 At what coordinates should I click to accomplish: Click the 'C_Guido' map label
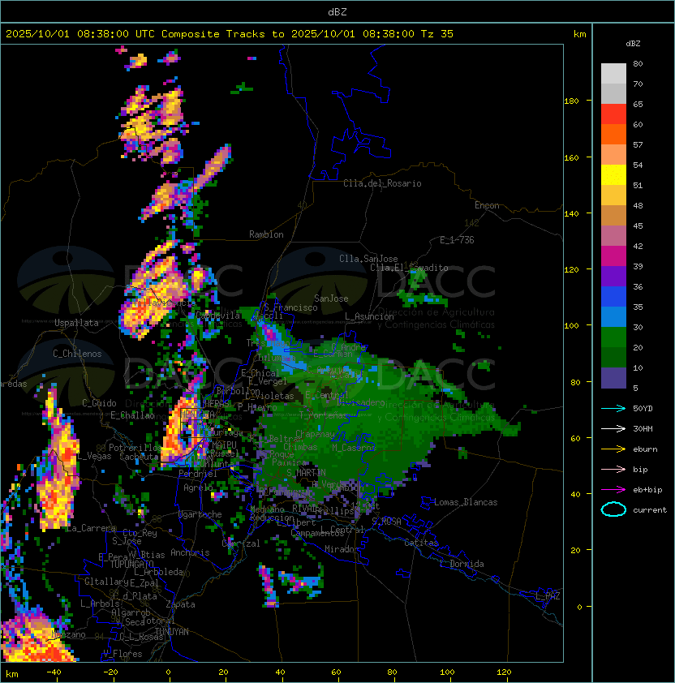pos(99,403)
